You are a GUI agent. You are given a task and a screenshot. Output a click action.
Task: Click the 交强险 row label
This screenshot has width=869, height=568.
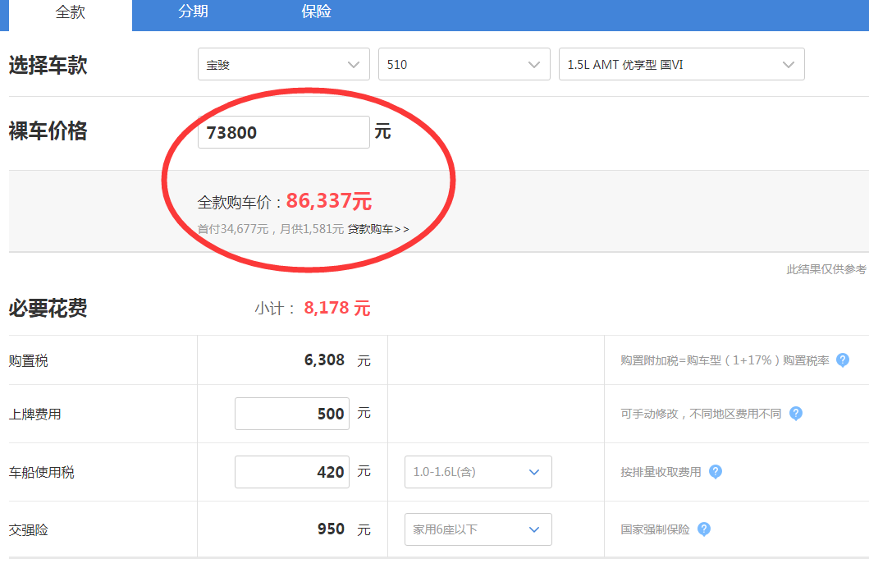pos(28,530)
